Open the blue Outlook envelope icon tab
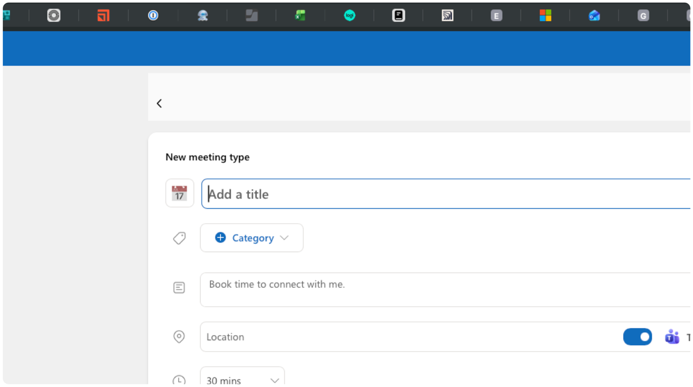Image resolution: width=693 pixels, height=387 pixels. pos(594,16)
